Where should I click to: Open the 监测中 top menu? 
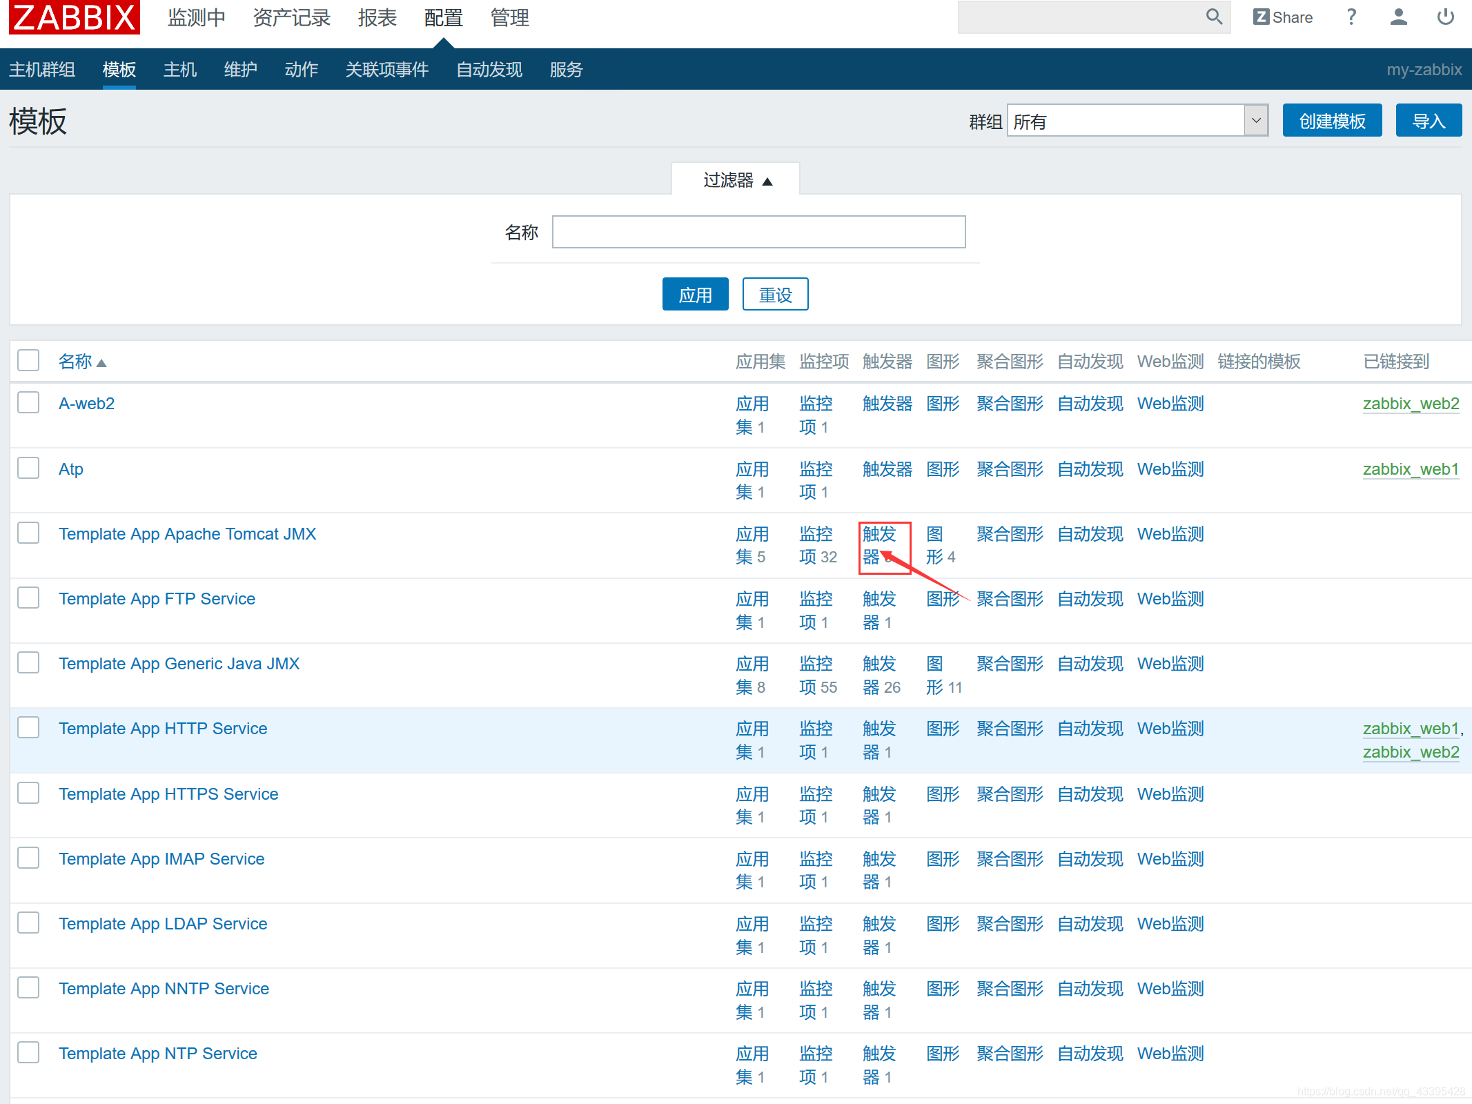pos(196,18)
